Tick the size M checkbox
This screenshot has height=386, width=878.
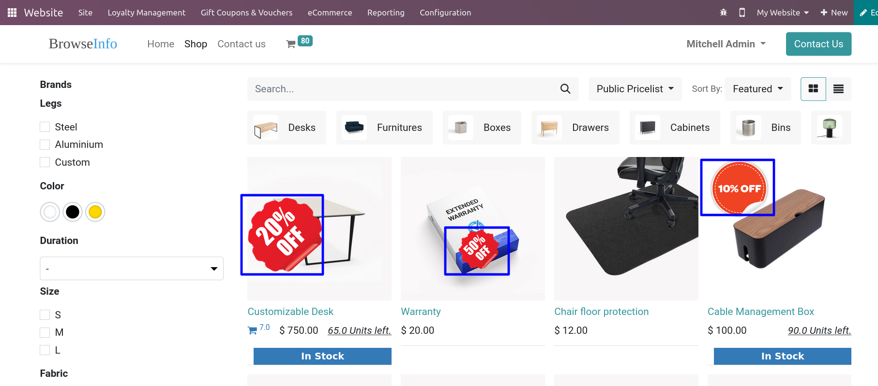45,332
